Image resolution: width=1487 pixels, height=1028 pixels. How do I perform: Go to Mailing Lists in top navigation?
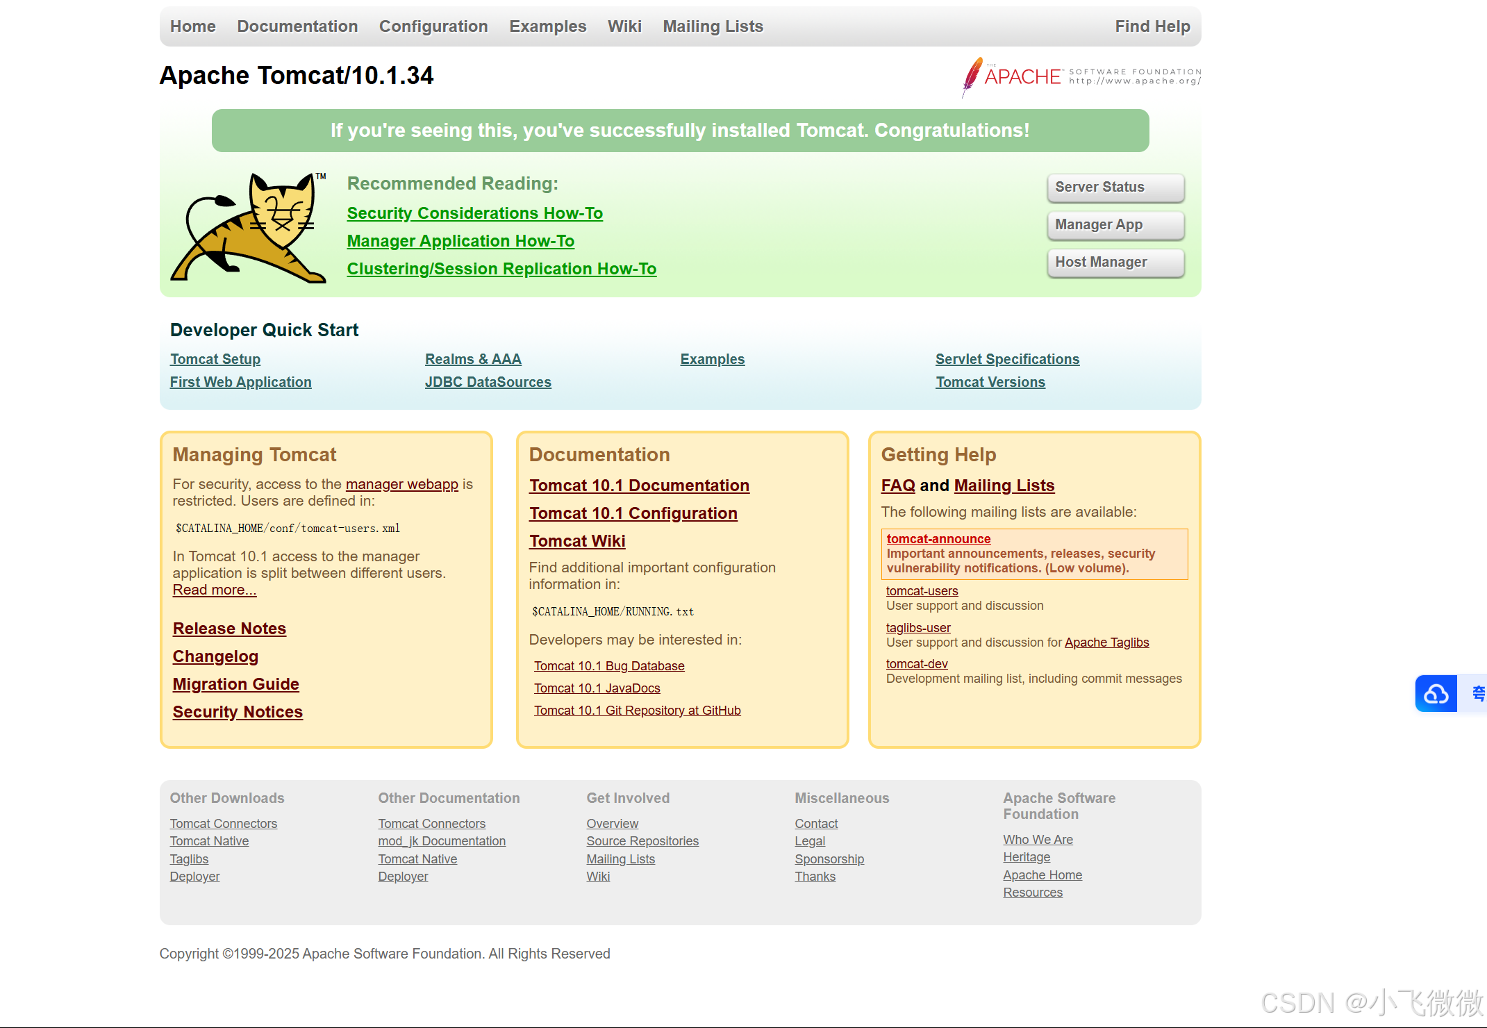tap(713, 26)
